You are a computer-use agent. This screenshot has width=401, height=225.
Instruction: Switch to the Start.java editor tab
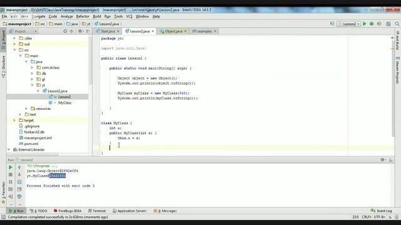click(x=107, y=31)
